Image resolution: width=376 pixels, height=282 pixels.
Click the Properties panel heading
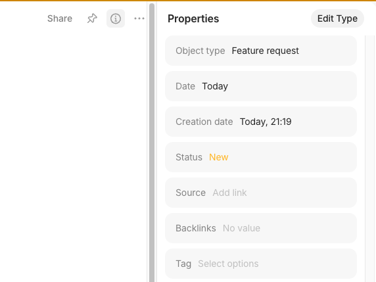(x=193, y=18)
